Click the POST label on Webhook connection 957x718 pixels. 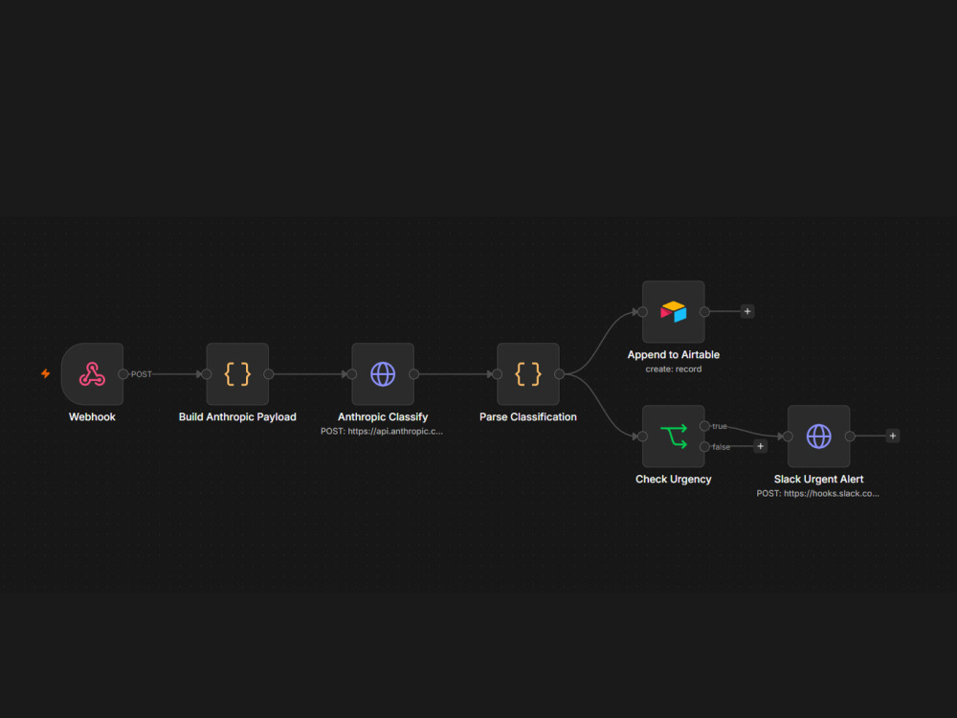click(x=141, y=374)
